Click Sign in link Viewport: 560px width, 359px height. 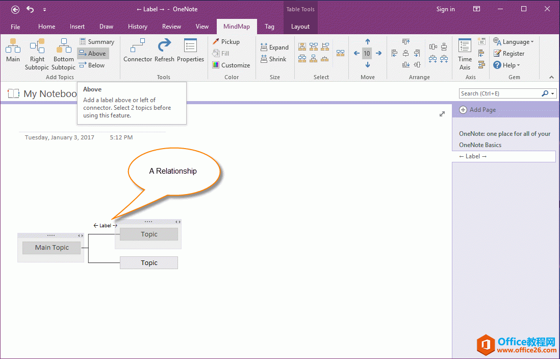coord(445,9)
